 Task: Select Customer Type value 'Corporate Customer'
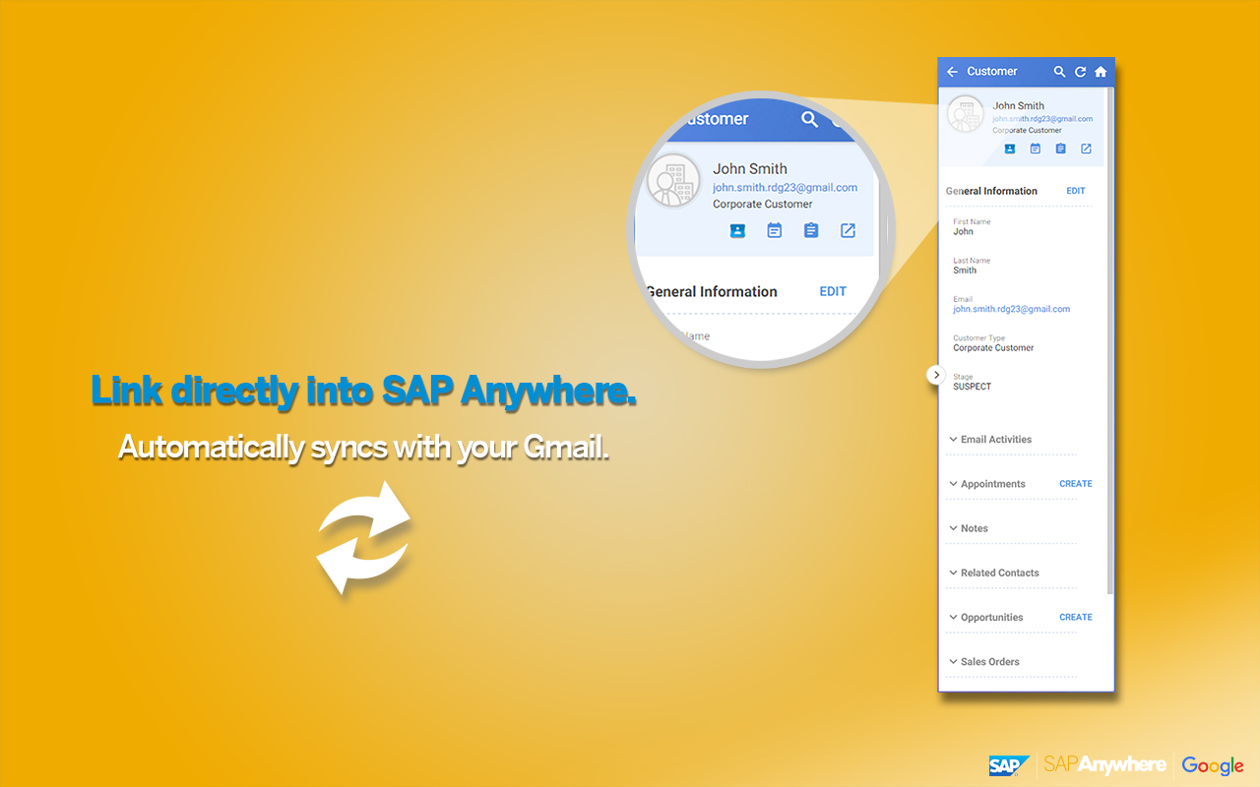tap(993, 348)
